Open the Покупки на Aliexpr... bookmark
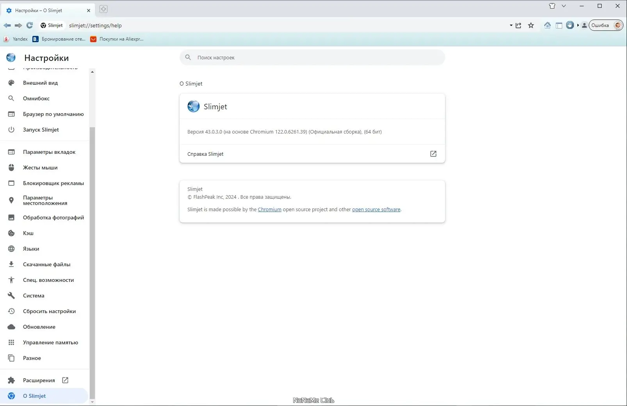Screen dimensions: 627x406 click(117, 39)
